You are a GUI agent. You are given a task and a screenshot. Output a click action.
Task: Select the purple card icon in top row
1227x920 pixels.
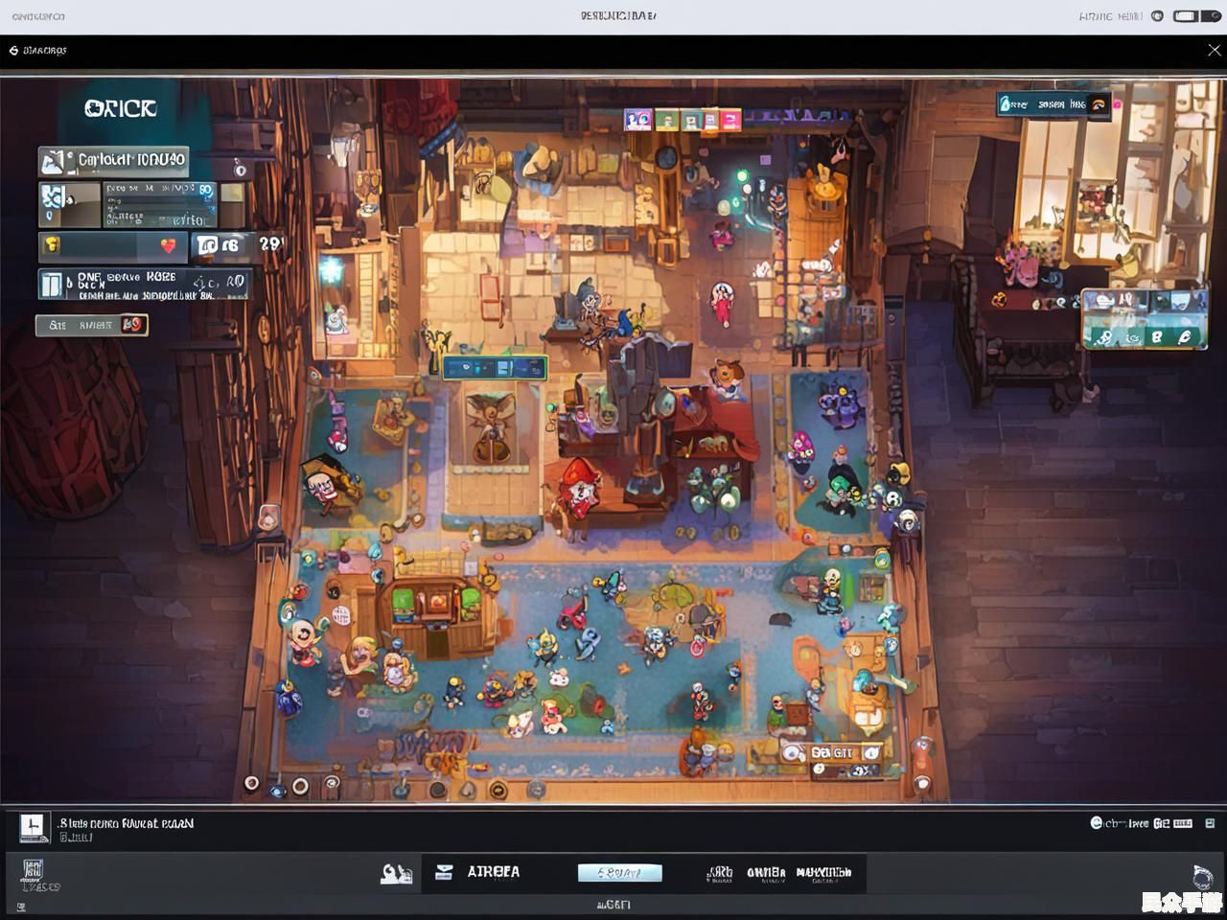(637, 120)
